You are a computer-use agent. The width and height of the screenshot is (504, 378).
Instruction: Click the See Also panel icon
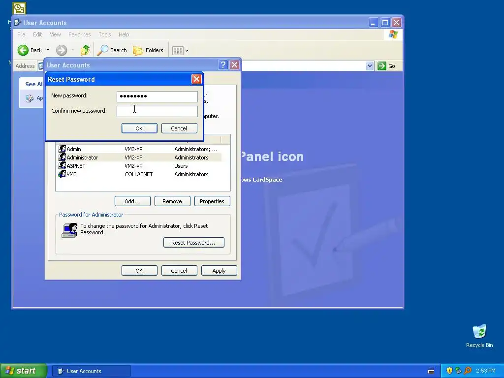(x=30, y=98)
